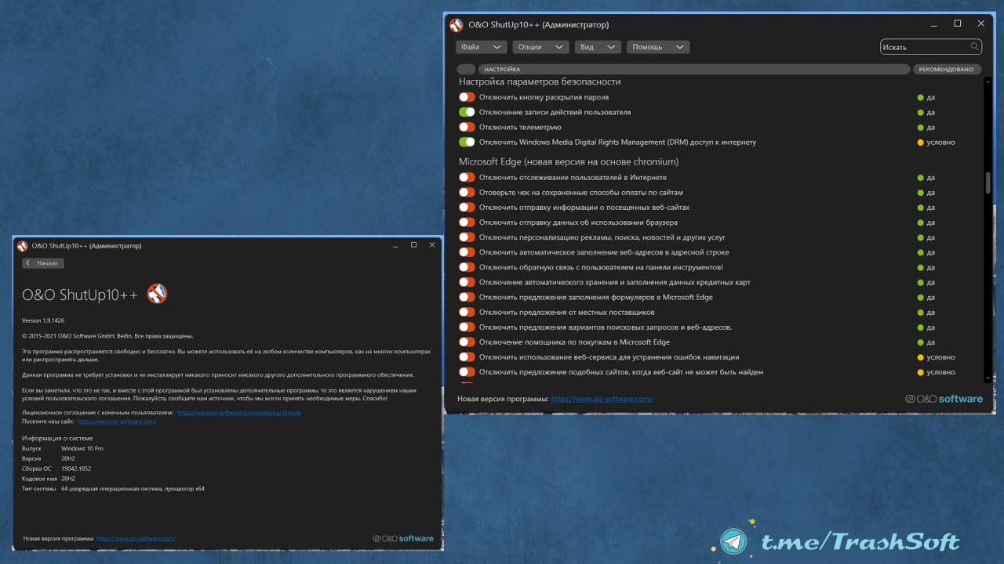
Task: Close the About ShutUp10++ window
Action: click(431, 245)
